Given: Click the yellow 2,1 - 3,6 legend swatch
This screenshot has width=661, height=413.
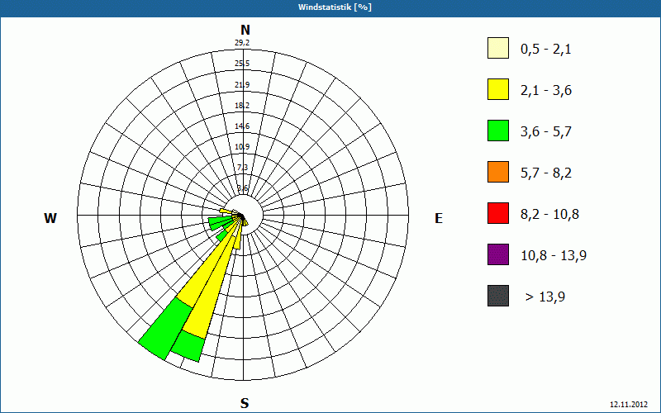Looking at the screenshot, I should tap(498, 89).
